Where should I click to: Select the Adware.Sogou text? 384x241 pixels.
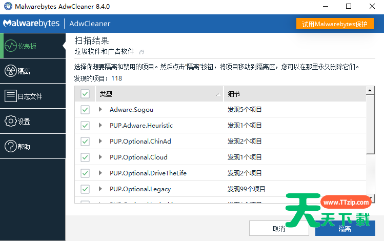(132, 110)
